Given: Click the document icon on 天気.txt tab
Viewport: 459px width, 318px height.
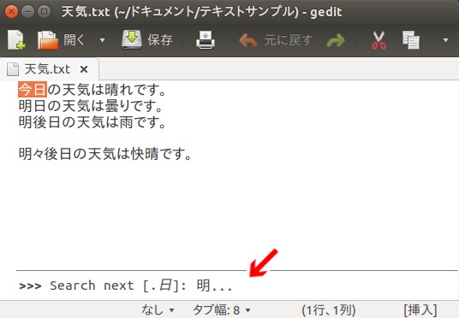Looking at the screenshot, I should 13,69.
